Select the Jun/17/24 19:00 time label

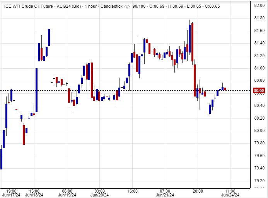11,193
